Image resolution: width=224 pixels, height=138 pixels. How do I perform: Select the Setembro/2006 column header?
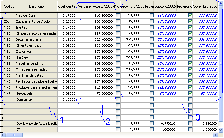tap(133, 6)
